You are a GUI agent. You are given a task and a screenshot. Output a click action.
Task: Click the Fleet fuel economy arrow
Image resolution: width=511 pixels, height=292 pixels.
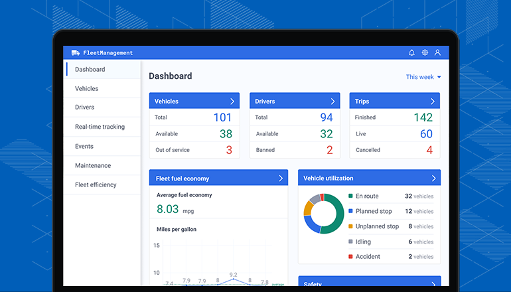point(281,179)
